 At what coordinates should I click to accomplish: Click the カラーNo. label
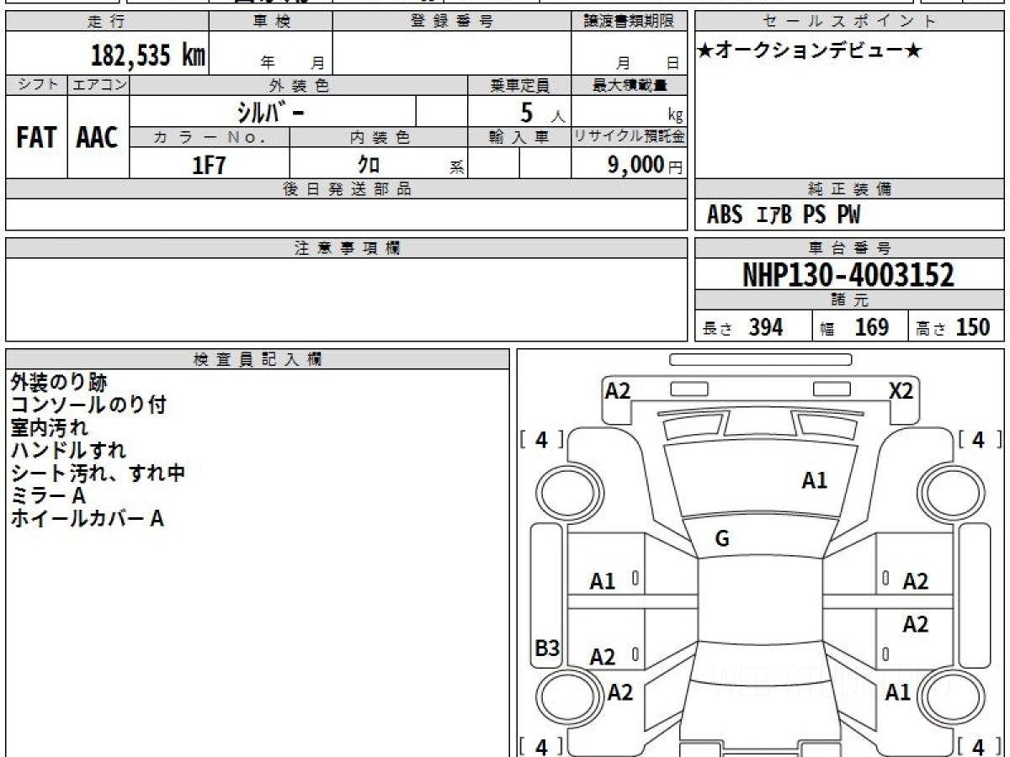click(210, 137)
